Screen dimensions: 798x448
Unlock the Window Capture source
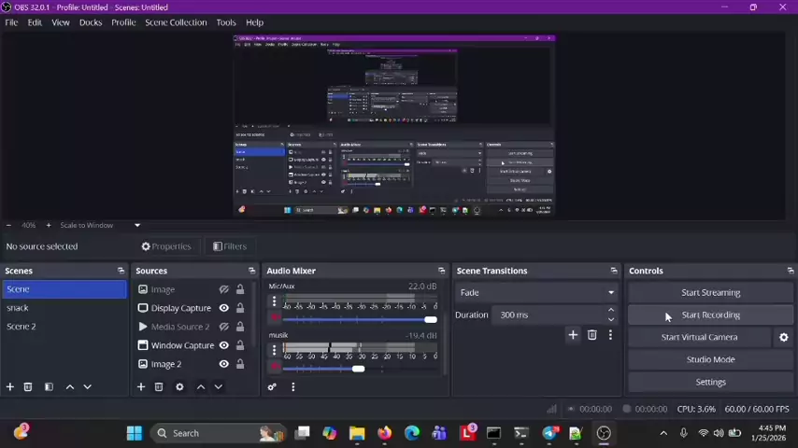click(240, 345)
